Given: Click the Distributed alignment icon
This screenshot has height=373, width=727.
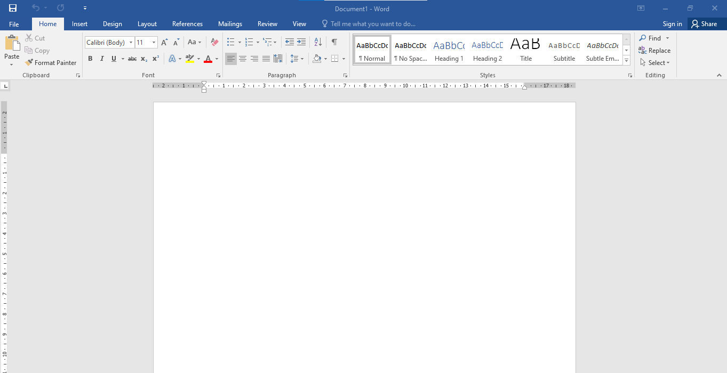Looking at the screenshot, I should point(277,59).
